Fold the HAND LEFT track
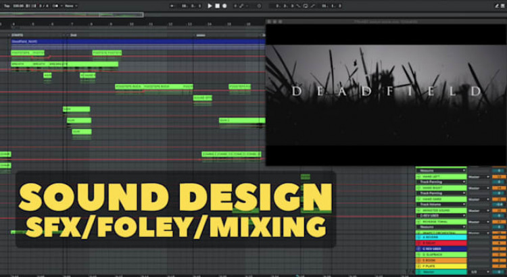The image size is (507, 277). [x=418, y=176]
